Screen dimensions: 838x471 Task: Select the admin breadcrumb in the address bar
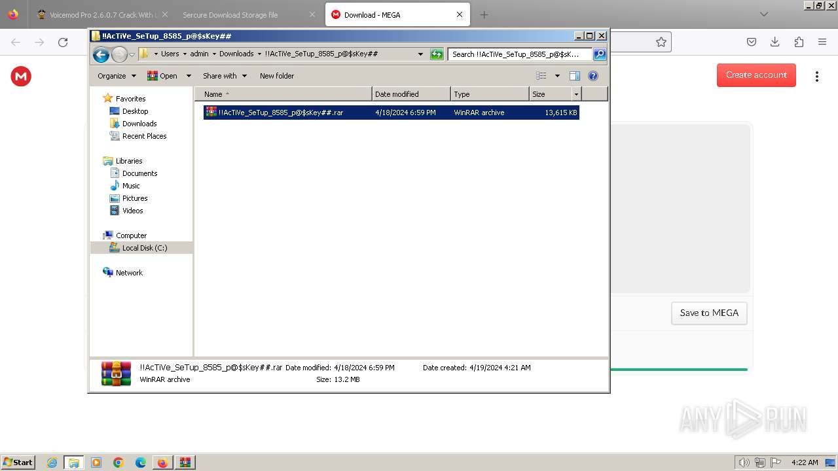click(x=199, y=54)
